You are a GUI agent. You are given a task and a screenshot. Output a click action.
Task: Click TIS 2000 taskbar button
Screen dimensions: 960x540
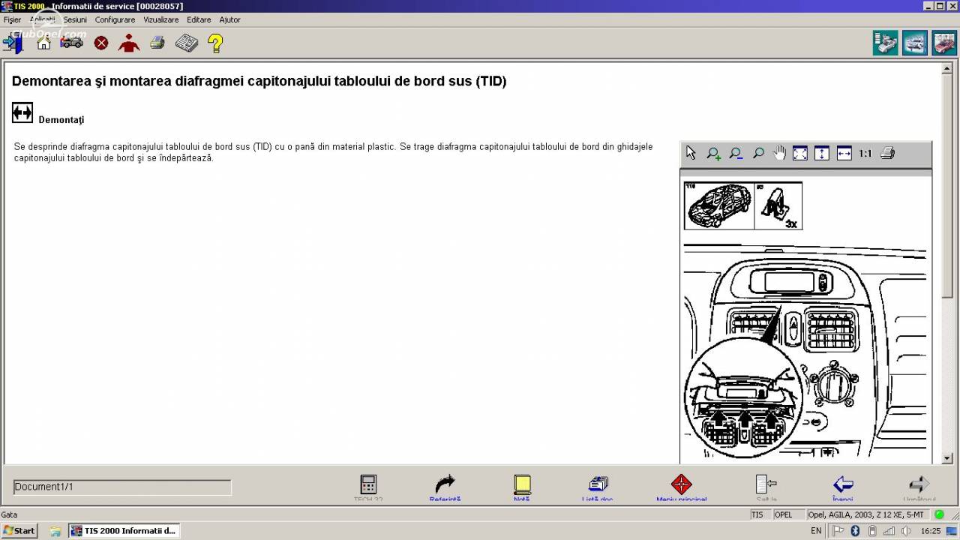pyautogui.click(x=124, y=530)
